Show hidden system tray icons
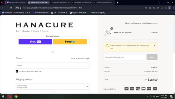Viewport: 175px width, 99px height. tap(148, 97)
